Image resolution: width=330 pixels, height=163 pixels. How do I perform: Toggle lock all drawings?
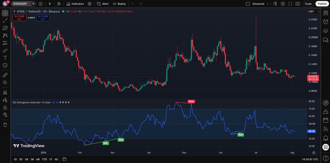click(x=5, y=107)
